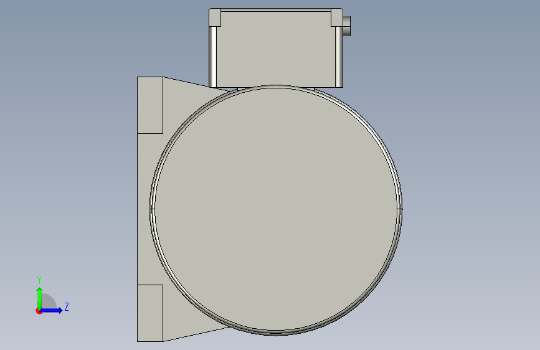Click the red X origin dot of triad
540x350 pixels.
coord(39,311)
